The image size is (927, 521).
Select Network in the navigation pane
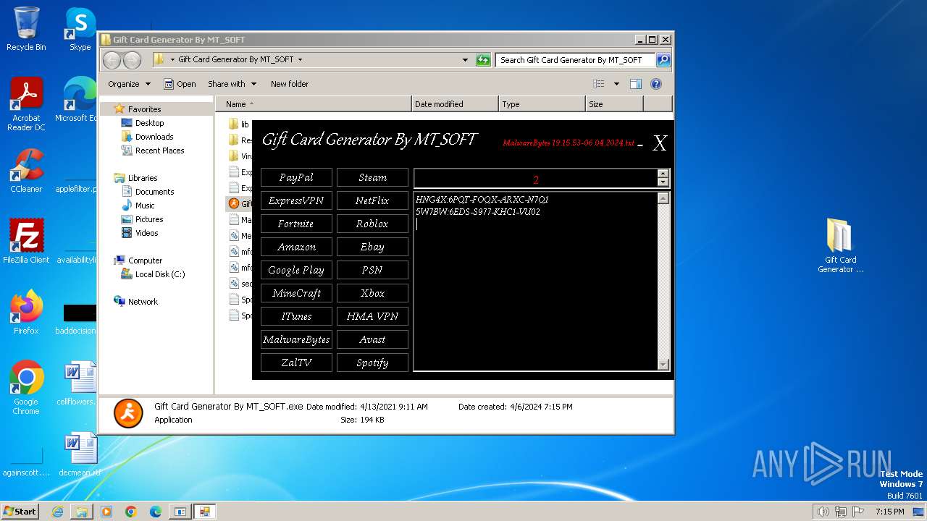143,302
